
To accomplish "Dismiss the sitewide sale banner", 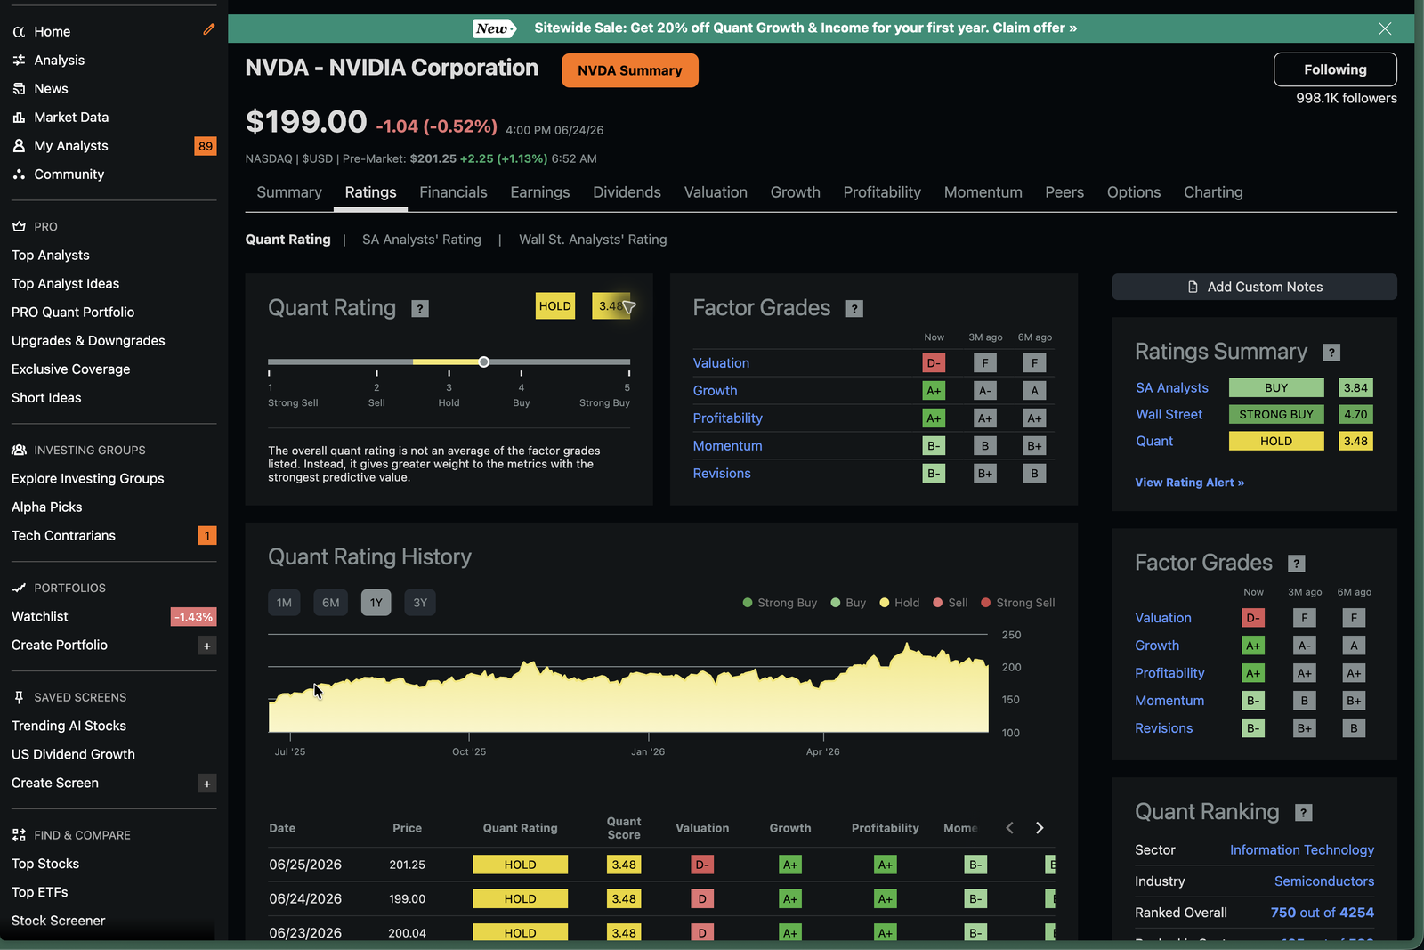I will point(1385,28).
